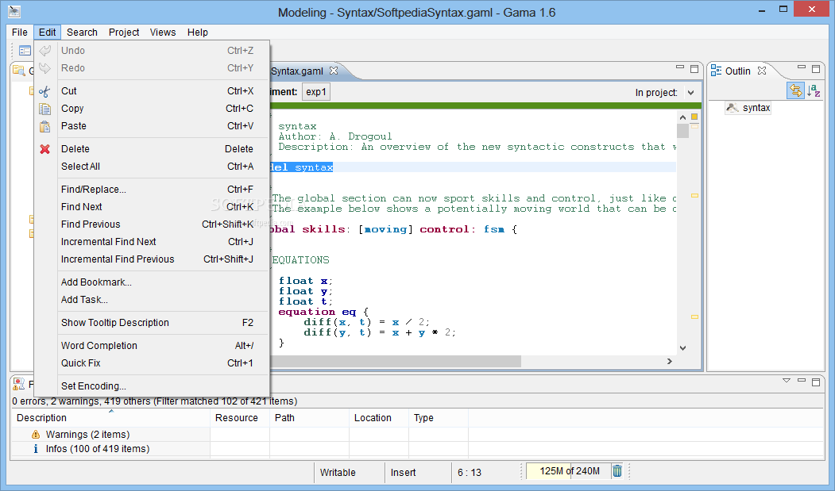835x491 pixels.
Task: Launch the exp1 experiment button
Action: [x=315, y=92]
